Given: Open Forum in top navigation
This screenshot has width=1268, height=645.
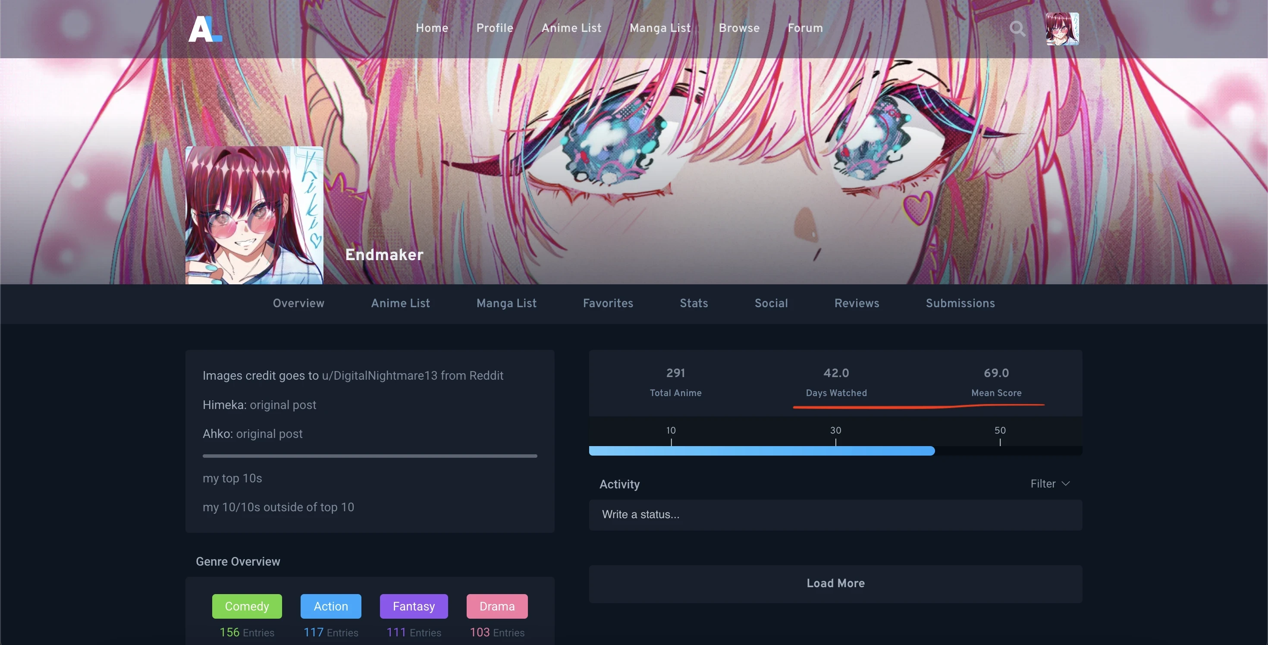Looking at the screenshot, I should point(805,28).
